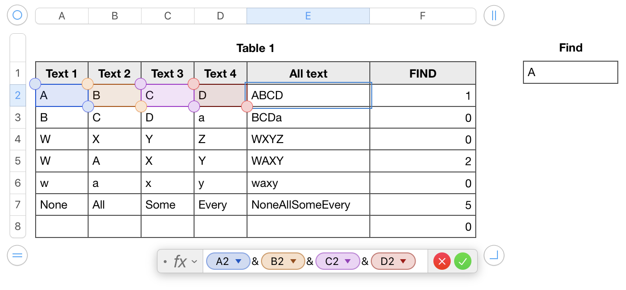Select the FIND header cell
This screenshot has width=626, height=290.
coord(422,74)
